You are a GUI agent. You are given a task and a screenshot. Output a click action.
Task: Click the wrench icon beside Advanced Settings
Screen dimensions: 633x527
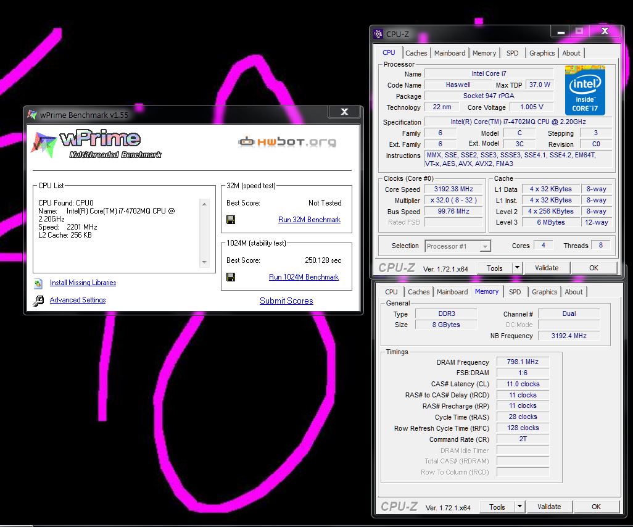(38, 301)
